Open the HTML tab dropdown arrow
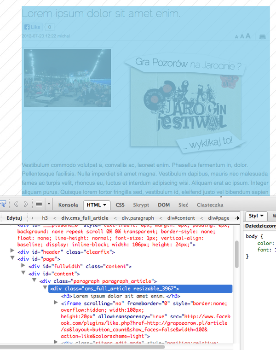Viewport: 276px width, 350px height. (x=105, y=204)
